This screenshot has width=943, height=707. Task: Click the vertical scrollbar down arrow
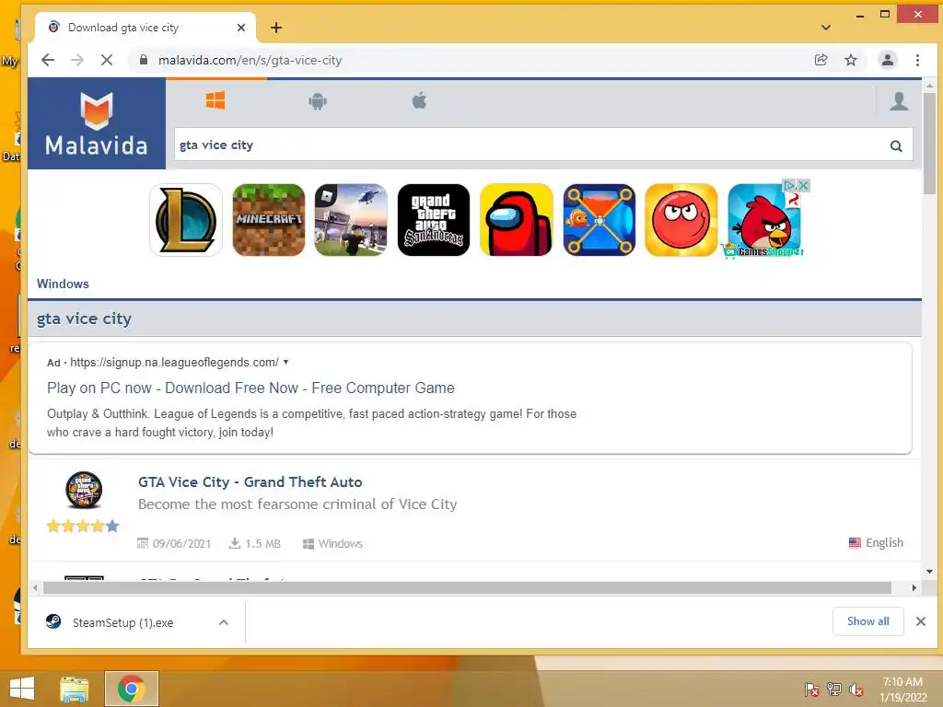pos(930,572)
